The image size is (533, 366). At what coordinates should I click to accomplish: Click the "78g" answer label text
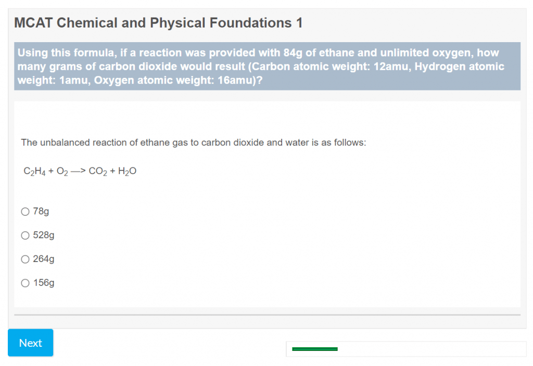click(x=41, y=212)
